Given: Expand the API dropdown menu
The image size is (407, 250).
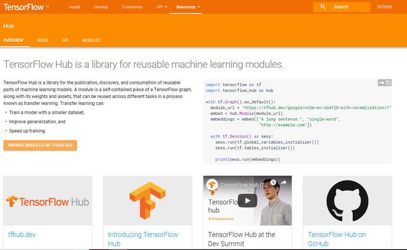Looking at the screenshot, I should [162, 7].
